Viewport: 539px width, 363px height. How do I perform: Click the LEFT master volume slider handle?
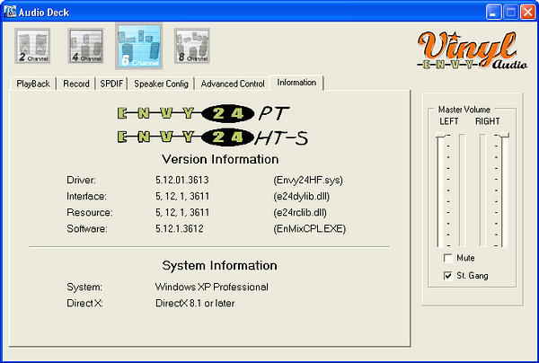[x=440, y=135]
